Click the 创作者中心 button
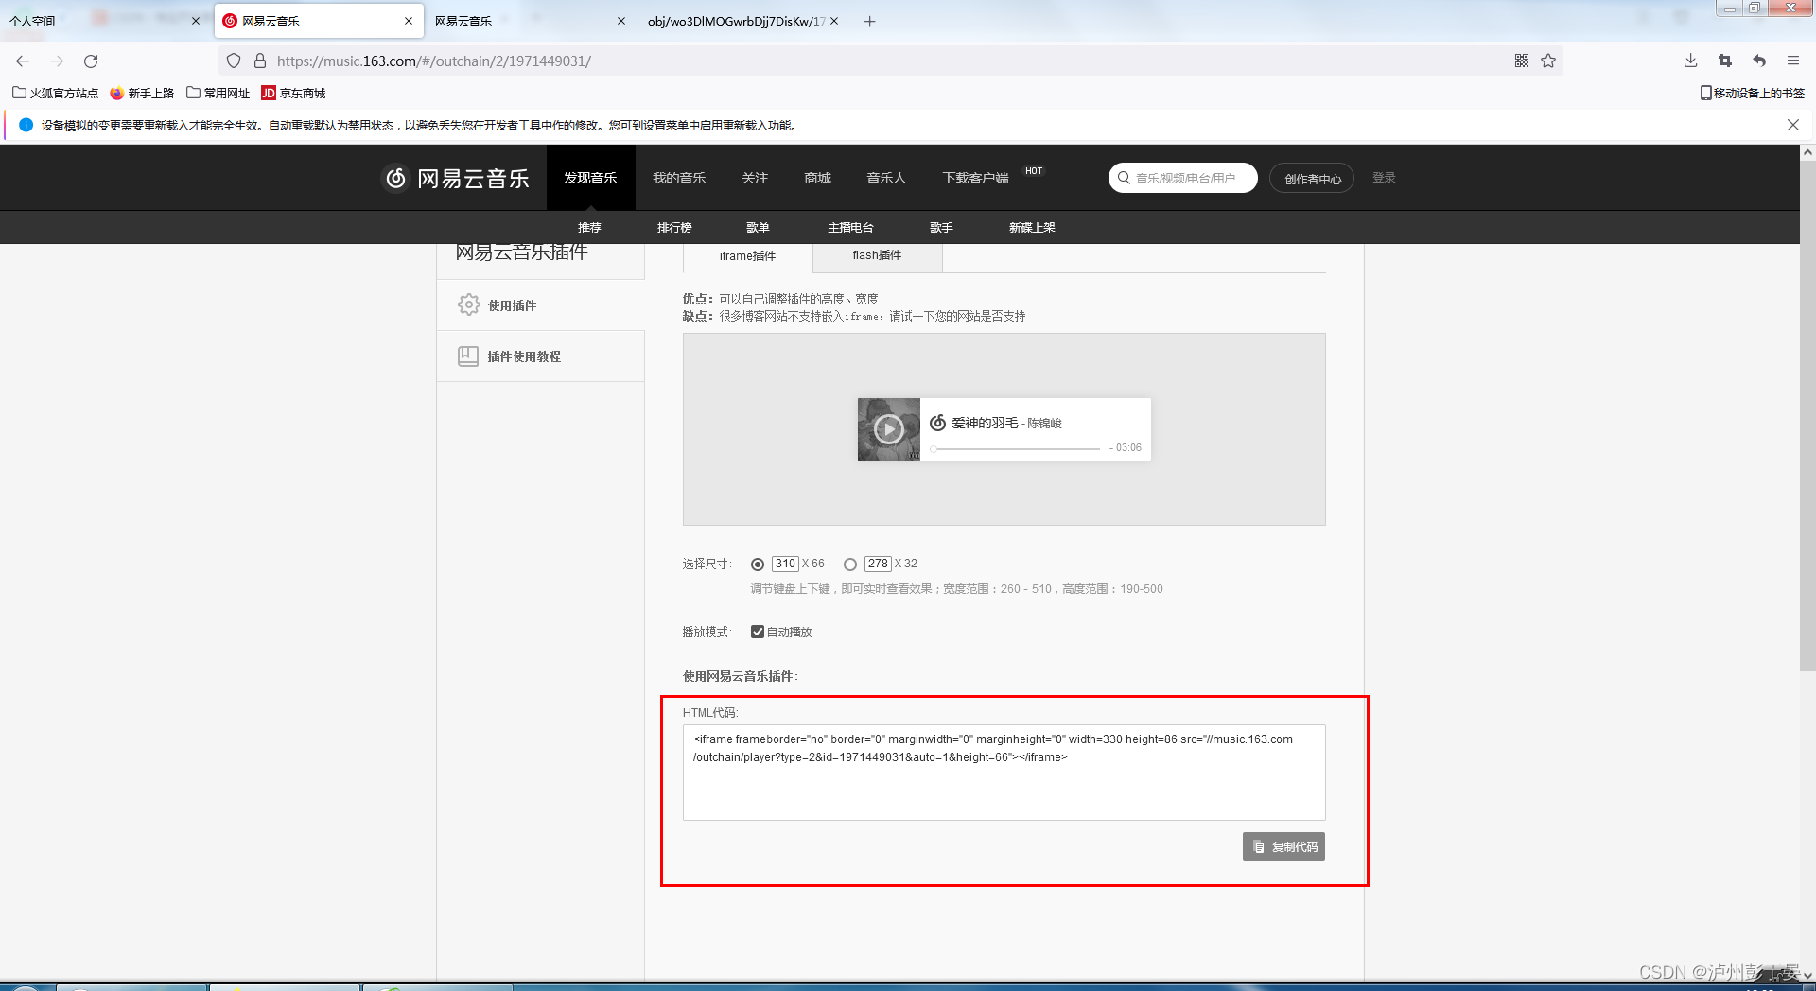This screenshot has width=1816, height=991. coord(1312,178)
